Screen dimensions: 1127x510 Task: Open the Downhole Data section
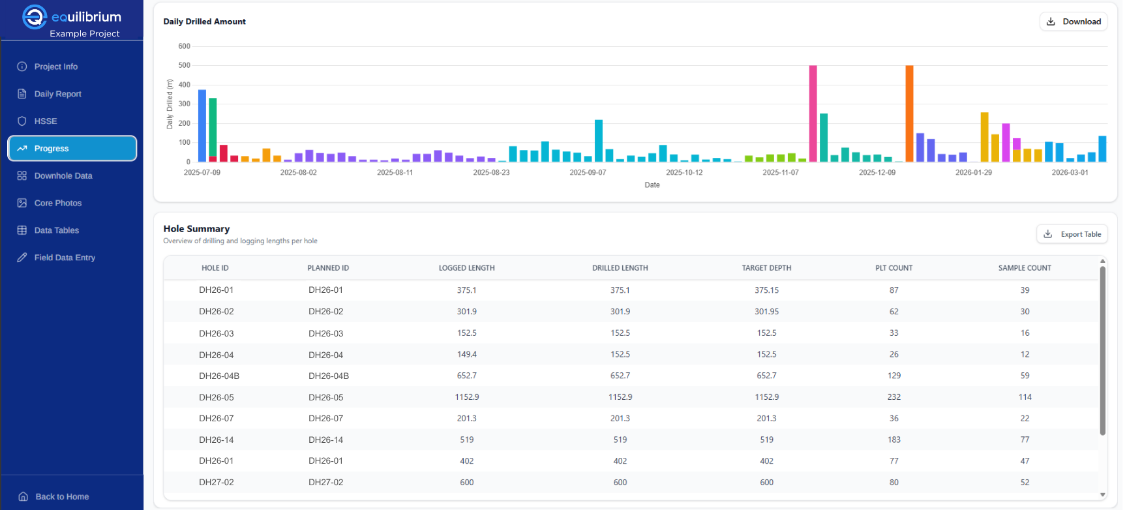click(x=72, y=176)
